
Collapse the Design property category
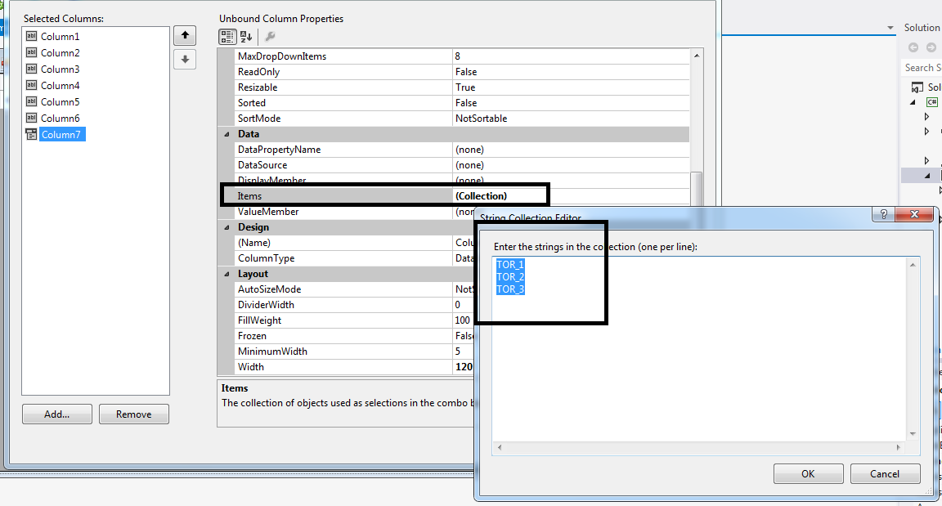227,227
